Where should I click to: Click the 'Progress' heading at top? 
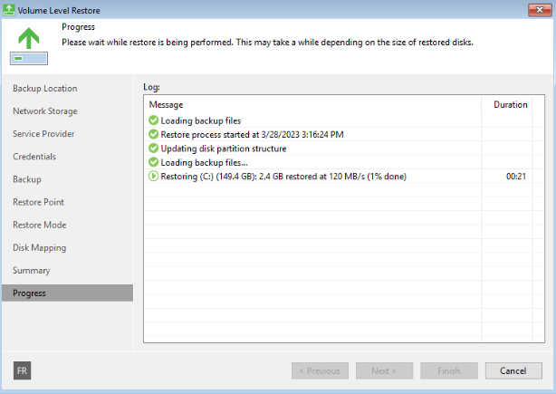[x=79, y=27]
